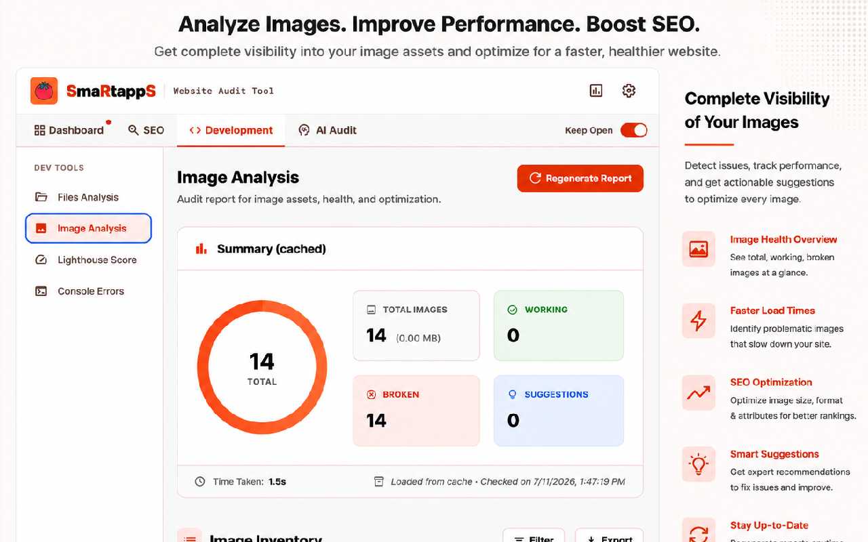Click the Loaded from cache archive icon
The width and height of the screenshot is (868, 542).
379,482
